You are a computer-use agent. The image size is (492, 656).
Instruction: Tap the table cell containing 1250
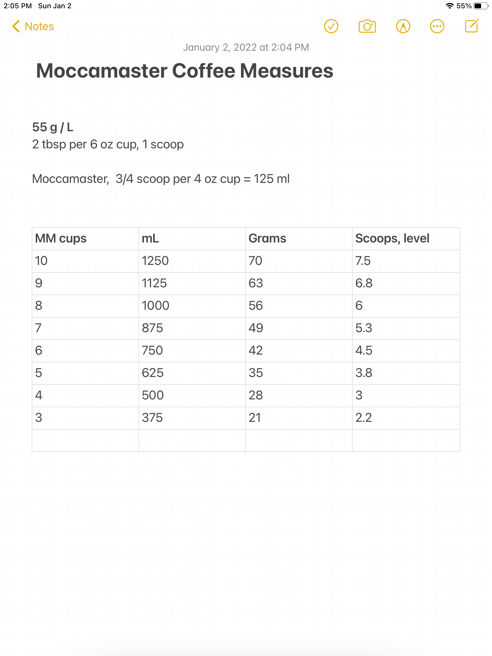192,261
